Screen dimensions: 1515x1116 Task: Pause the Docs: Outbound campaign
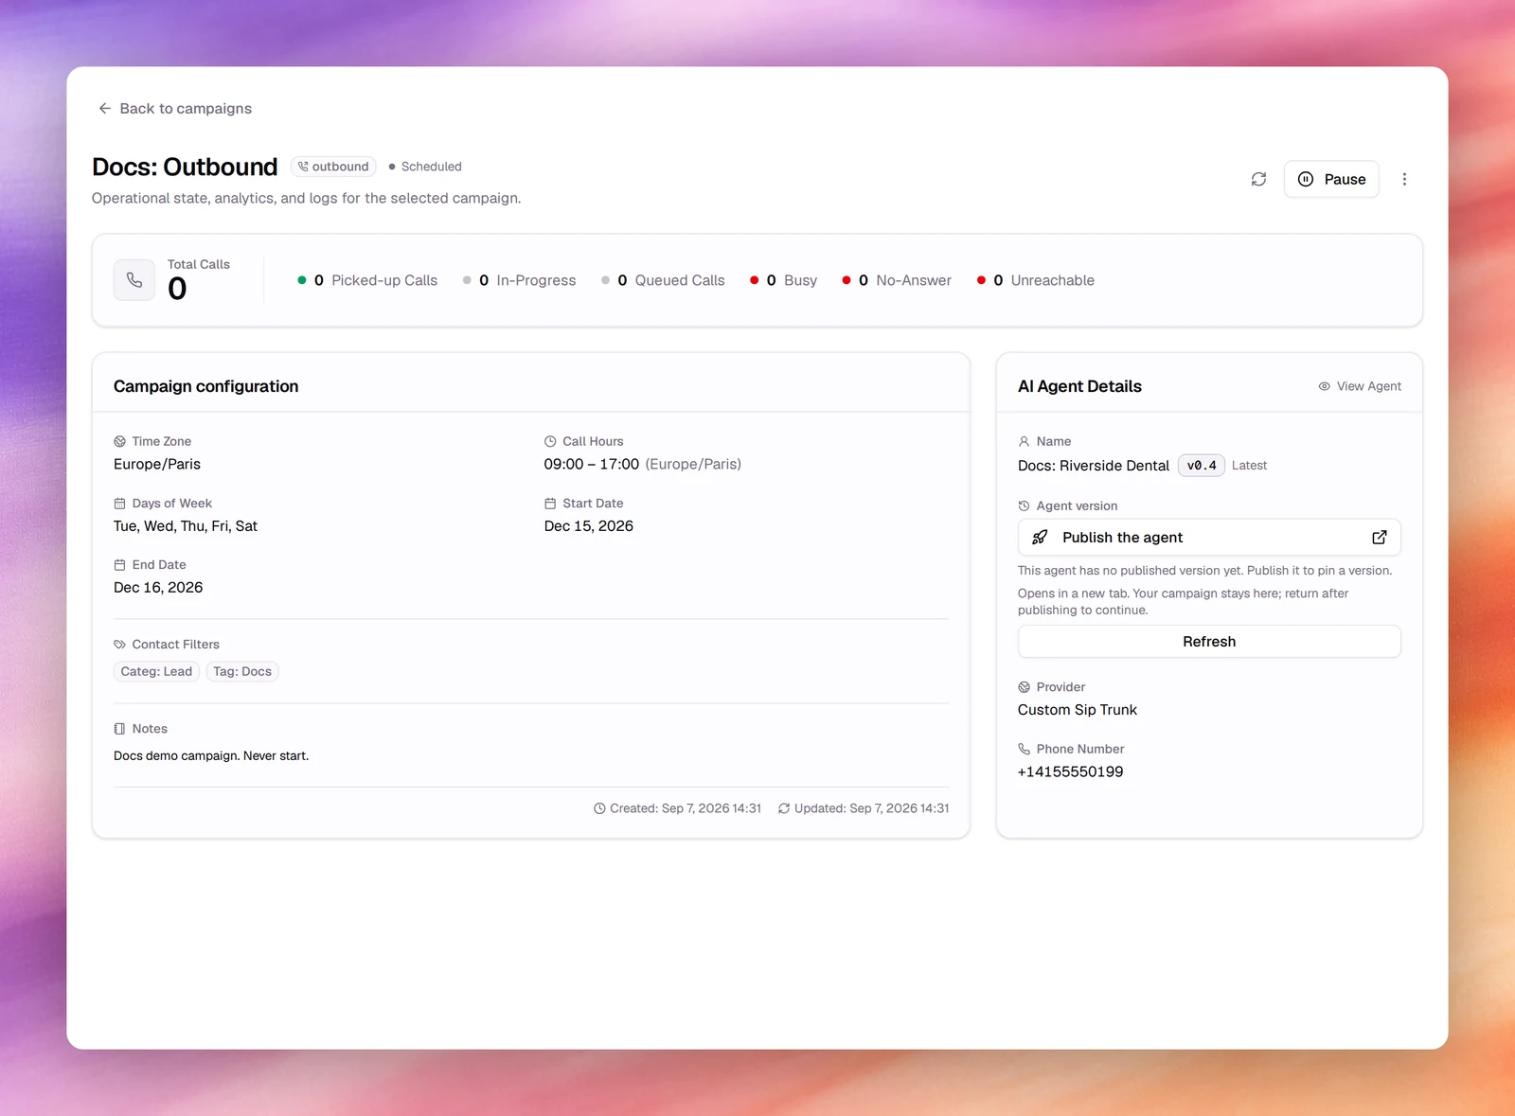tap(1331, 179)
